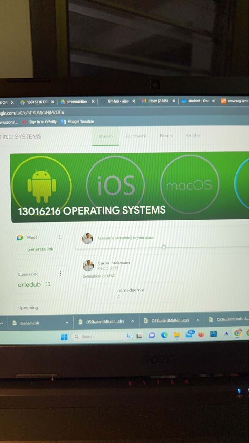249x443 pixels.
Task: Click the 'Oct 20, 2022' post date
Action: pyautogui.click(x=108, y=268)
